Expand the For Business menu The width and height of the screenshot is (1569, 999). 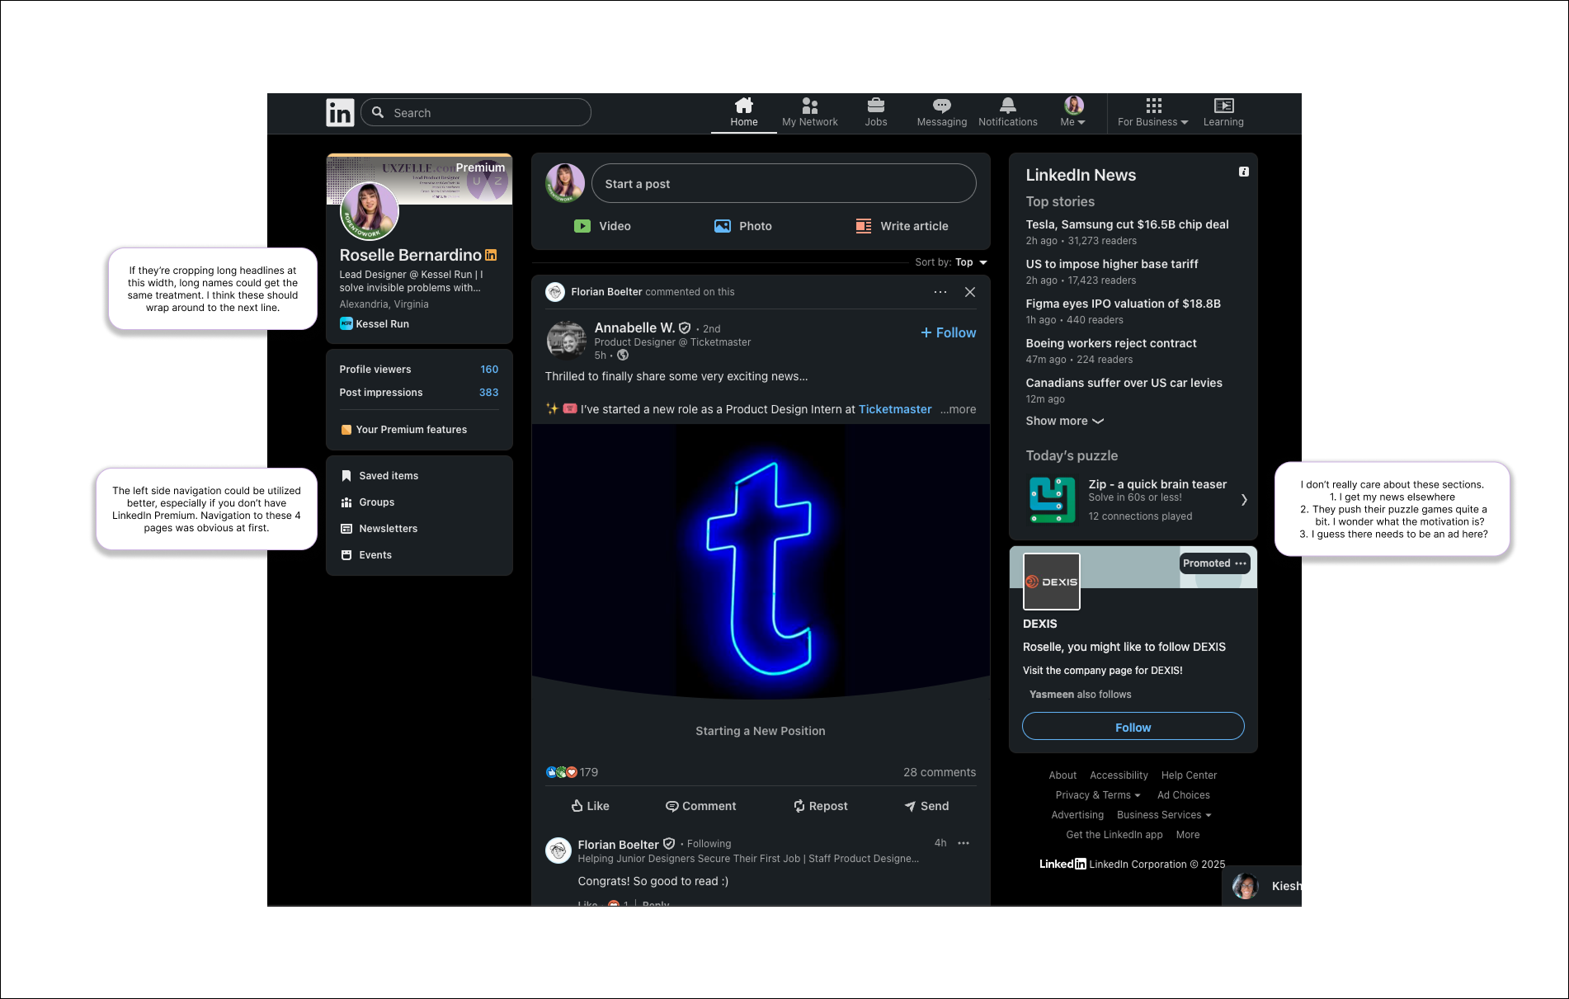[x=1153, y=113]
